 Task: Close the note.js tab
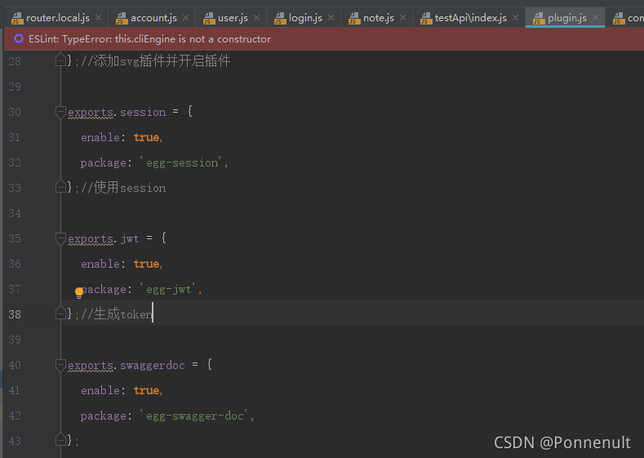point(403,18)
